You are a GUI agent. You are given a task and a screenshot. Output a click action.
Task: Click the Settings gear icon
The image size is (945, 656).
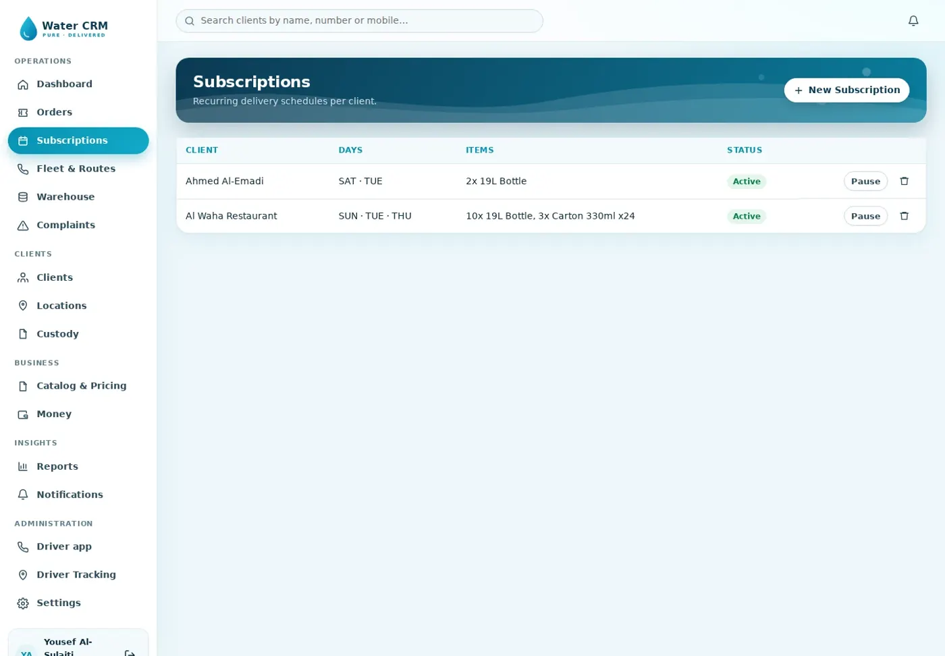click(23, 603)
